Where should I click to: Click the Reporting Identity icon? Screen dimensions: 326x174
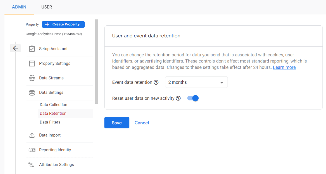[32, 150]
